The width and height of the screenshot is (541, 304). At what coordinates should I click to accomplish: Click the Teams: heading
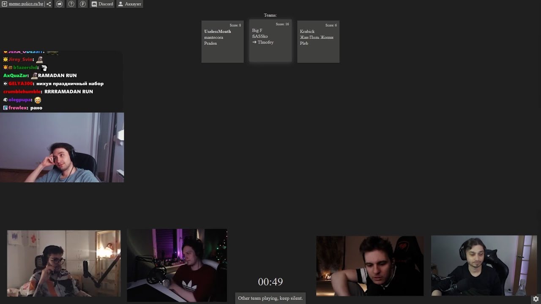(x=270, y=15)
